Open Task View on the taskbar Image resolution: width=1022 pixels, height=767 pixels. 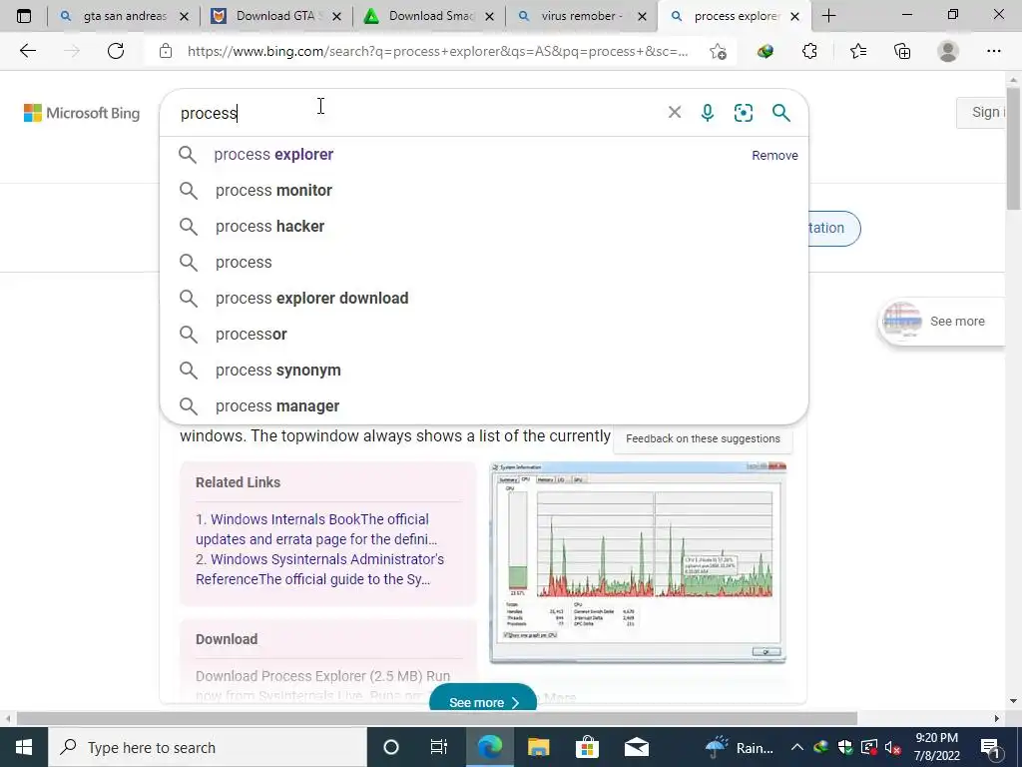[x=439, y=747]
